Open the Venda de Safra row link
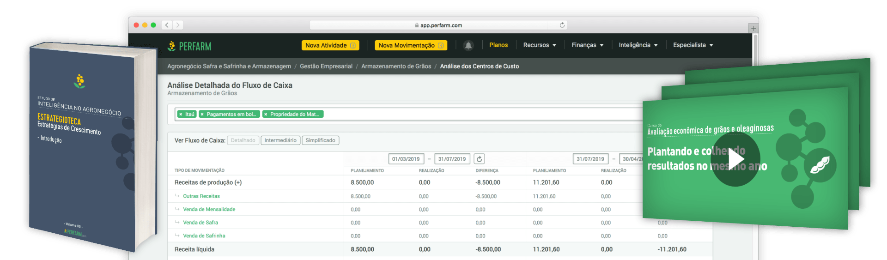 coord(200,223)
